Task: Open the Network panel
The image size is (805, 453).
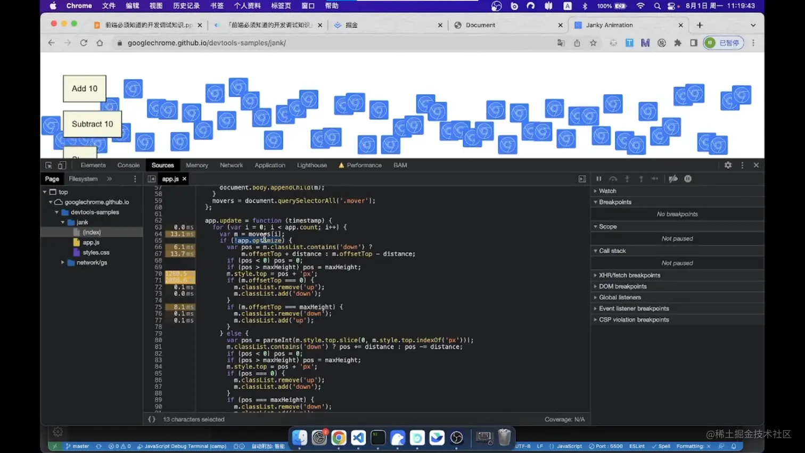Action: [231, 165]
